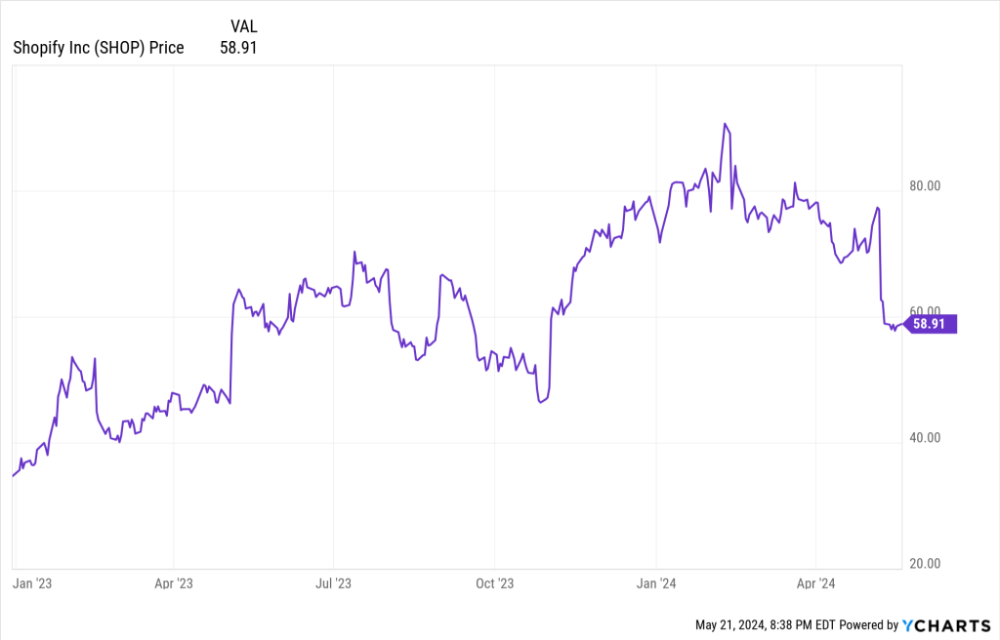Select the Apr '24 x-axis label
This screenshot has height=640, width=1000.
pyautogui.click(x=815, y=583)
